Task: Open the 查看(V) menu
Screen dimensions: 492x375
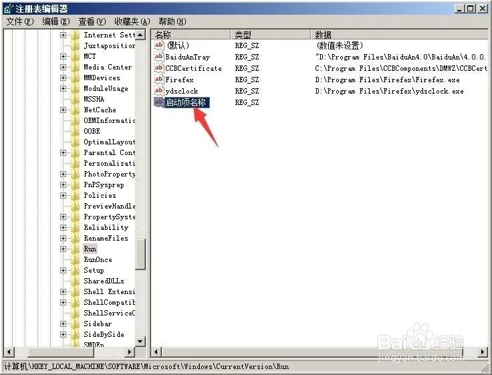Action: click(x=92, y=21)
